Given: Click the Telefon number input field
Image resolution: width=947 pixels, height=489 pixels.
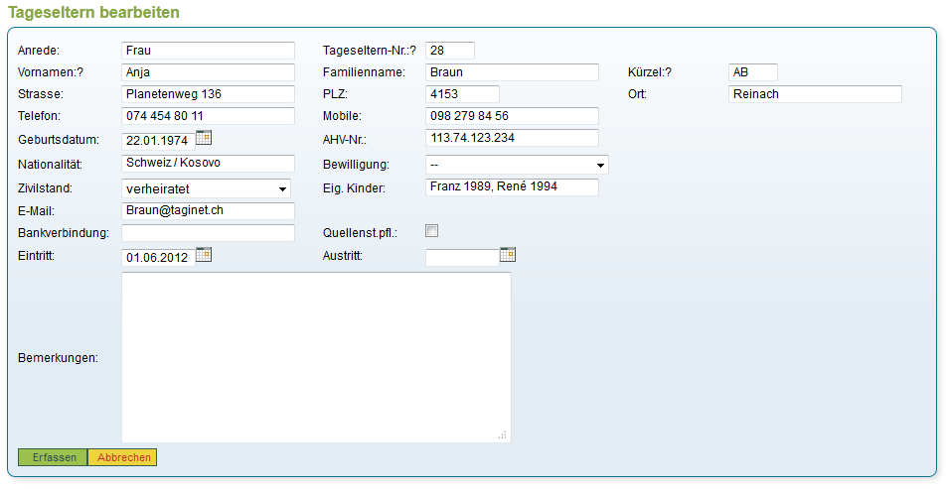Looking at the screenshot, I should tap(208, 116).
